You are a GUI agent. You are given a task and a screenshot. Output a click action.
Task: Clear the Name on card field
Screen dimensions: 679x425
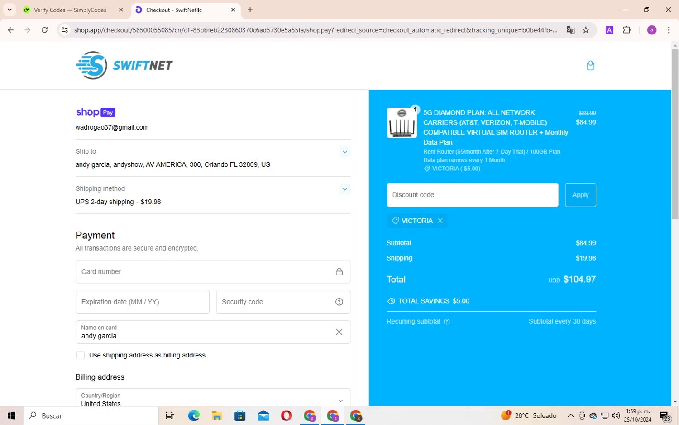point(339,332)
